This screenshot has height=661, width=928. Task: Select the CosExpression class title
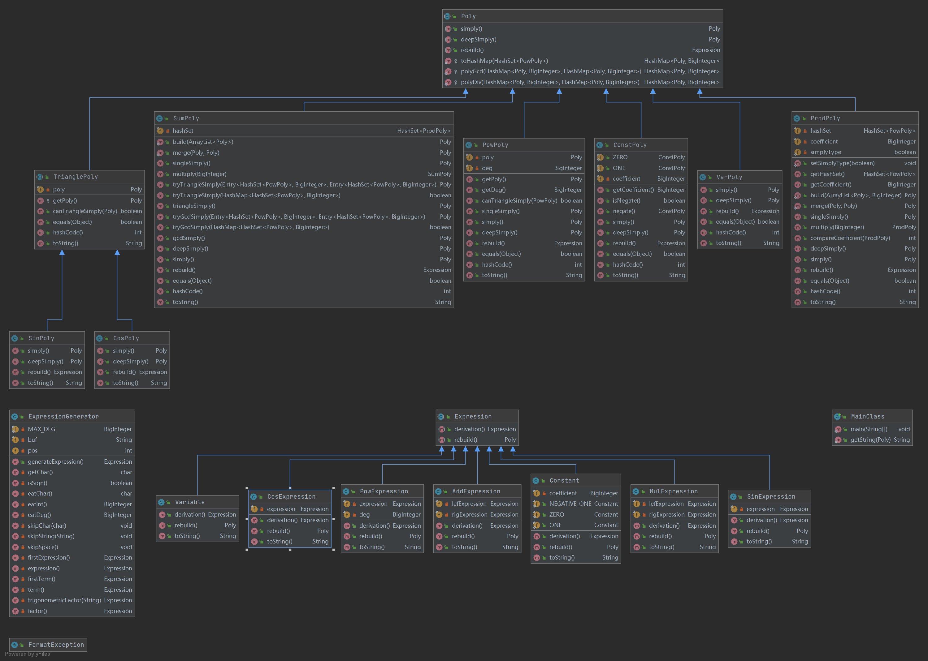291,496
